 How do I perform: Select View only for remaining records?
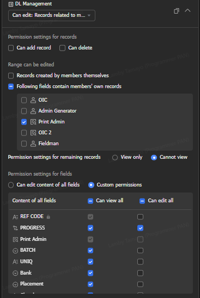[x=115, y=158]
